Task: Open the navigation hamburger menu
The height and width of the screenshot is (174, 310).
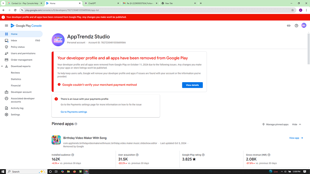Action: [x=6, y=26]
